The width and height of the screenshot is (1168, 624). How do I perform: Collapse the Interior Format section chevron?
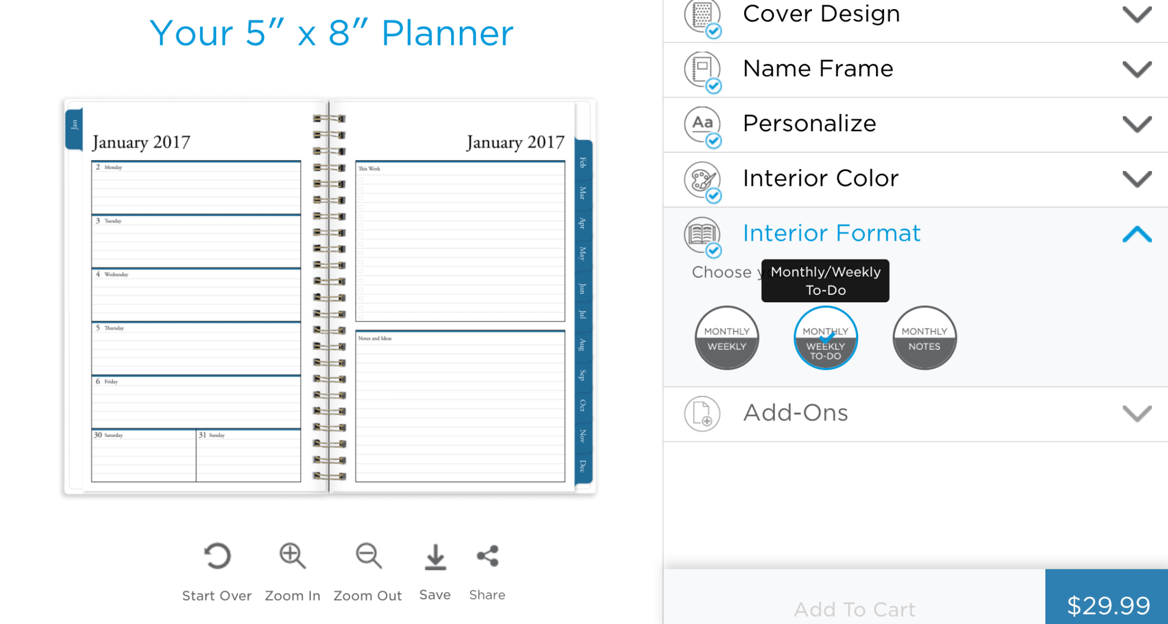point(1137,234)
